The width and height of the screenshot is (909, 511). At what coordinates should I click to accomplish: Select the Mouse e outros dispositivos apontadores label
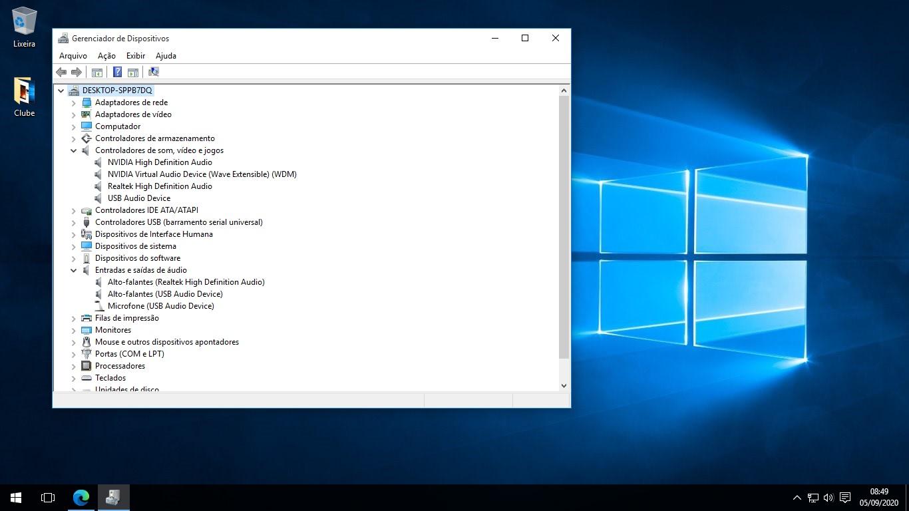[167, 342]
